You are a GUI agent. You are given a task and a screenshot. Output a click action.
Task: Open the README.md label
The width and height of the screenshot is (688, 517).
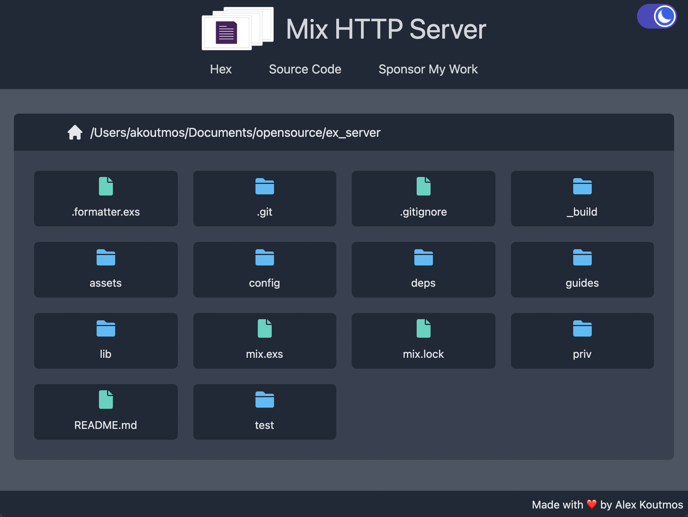(x=106, y=425)
